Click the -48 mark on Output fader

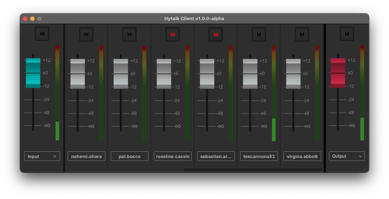tap(351, 112)
